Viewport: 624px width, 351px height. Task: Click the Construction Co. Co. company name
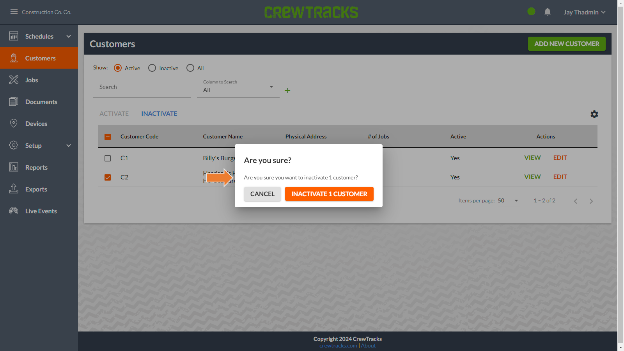click(x=47, y=12)
